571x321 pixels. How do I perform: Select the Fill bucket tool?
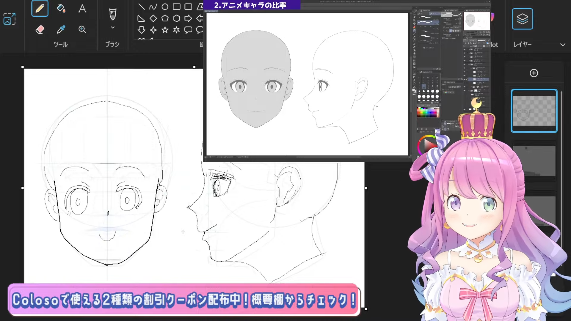61,8
